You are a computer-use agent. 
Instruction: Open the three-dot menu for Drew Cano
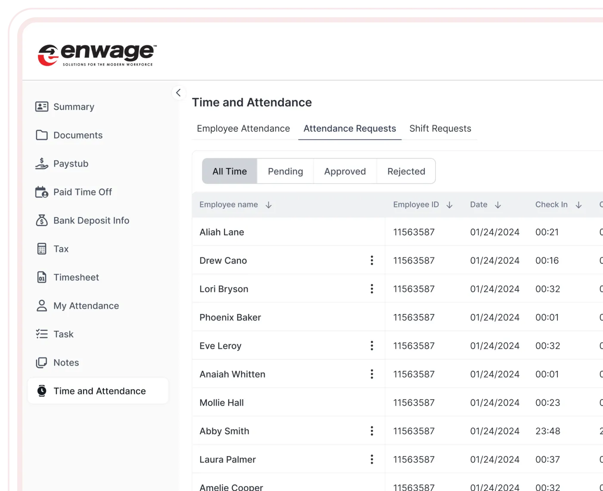pyautogui.click(x=372, y=261)
